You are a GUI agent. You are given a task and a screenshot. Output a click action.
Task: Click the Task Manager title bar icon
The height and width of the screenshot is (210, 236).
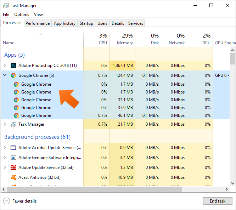(6, 6)
